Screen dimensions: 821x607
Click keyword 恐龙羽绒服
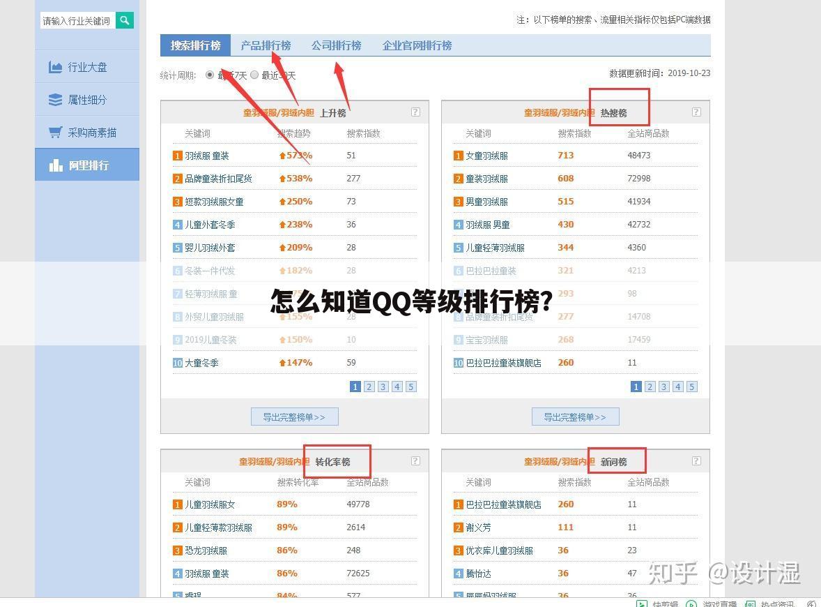click(206, 551)
